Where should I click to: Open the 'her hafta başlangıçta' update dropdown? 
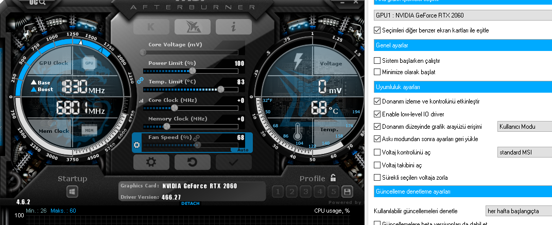tap(519, 211)
